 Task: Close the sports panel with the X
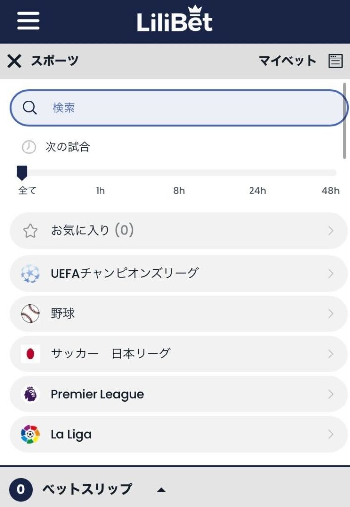click(x=14, y=61)
